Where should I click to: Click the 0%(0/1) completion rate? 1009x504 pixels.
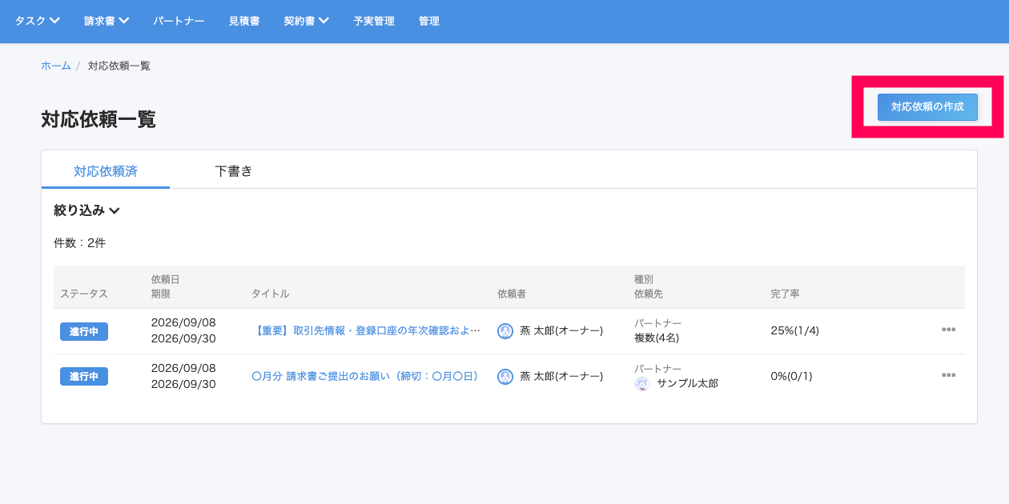click(x=792, y=376)
